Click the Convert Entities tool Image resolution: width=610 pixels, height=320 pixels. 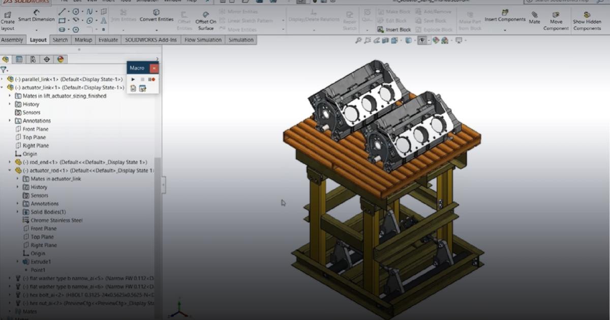pos(157,16)
